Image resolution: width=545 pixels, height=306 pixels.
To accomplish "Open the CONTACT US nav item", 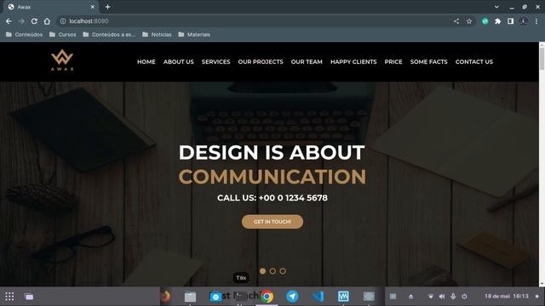I will coord(474,62).
